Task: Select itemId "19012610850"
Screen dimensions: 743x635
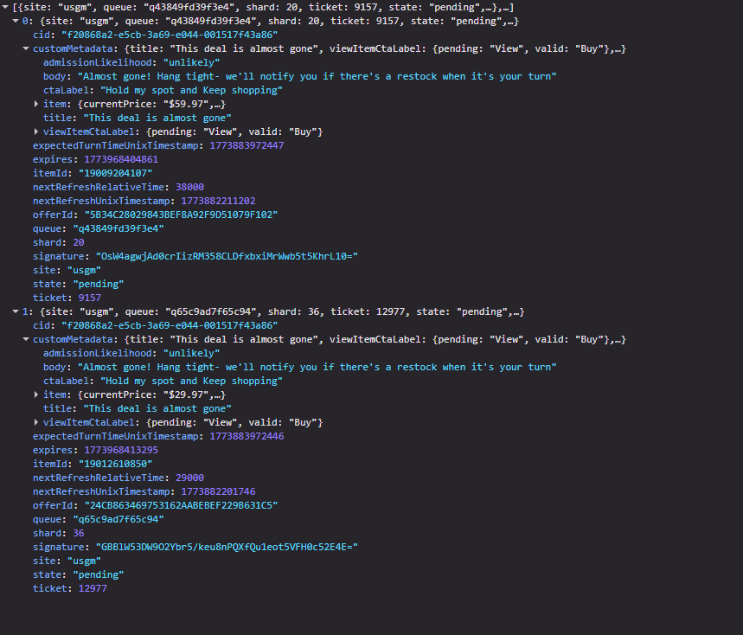Action: (x=116, y=464)
